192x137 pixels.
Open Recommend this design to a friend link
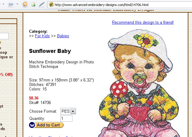click(143, 23)
